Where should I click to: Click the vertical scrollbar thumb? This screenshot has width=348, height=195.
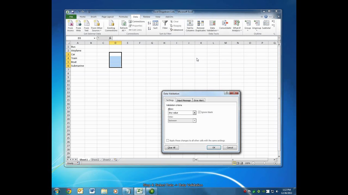279,98
